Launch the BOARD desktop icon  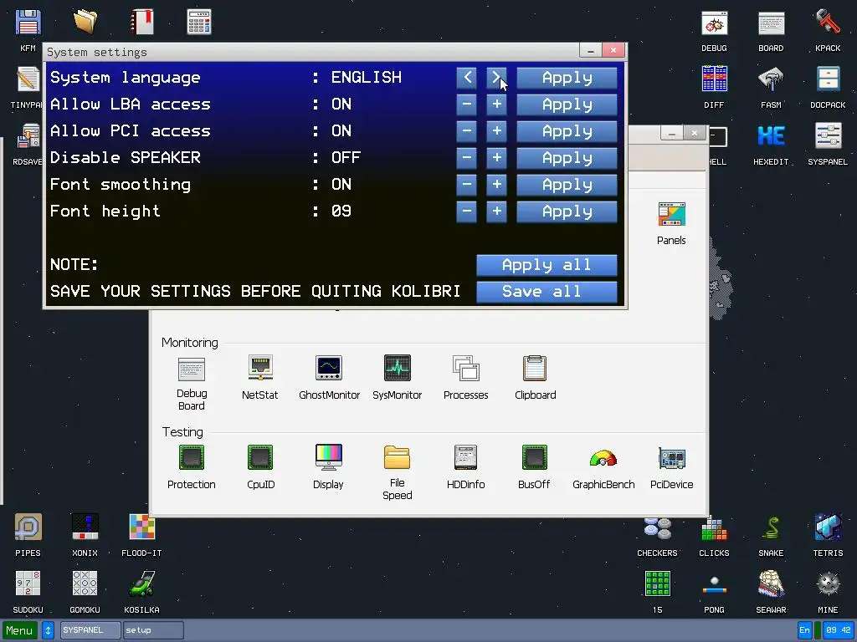point(771,24)
